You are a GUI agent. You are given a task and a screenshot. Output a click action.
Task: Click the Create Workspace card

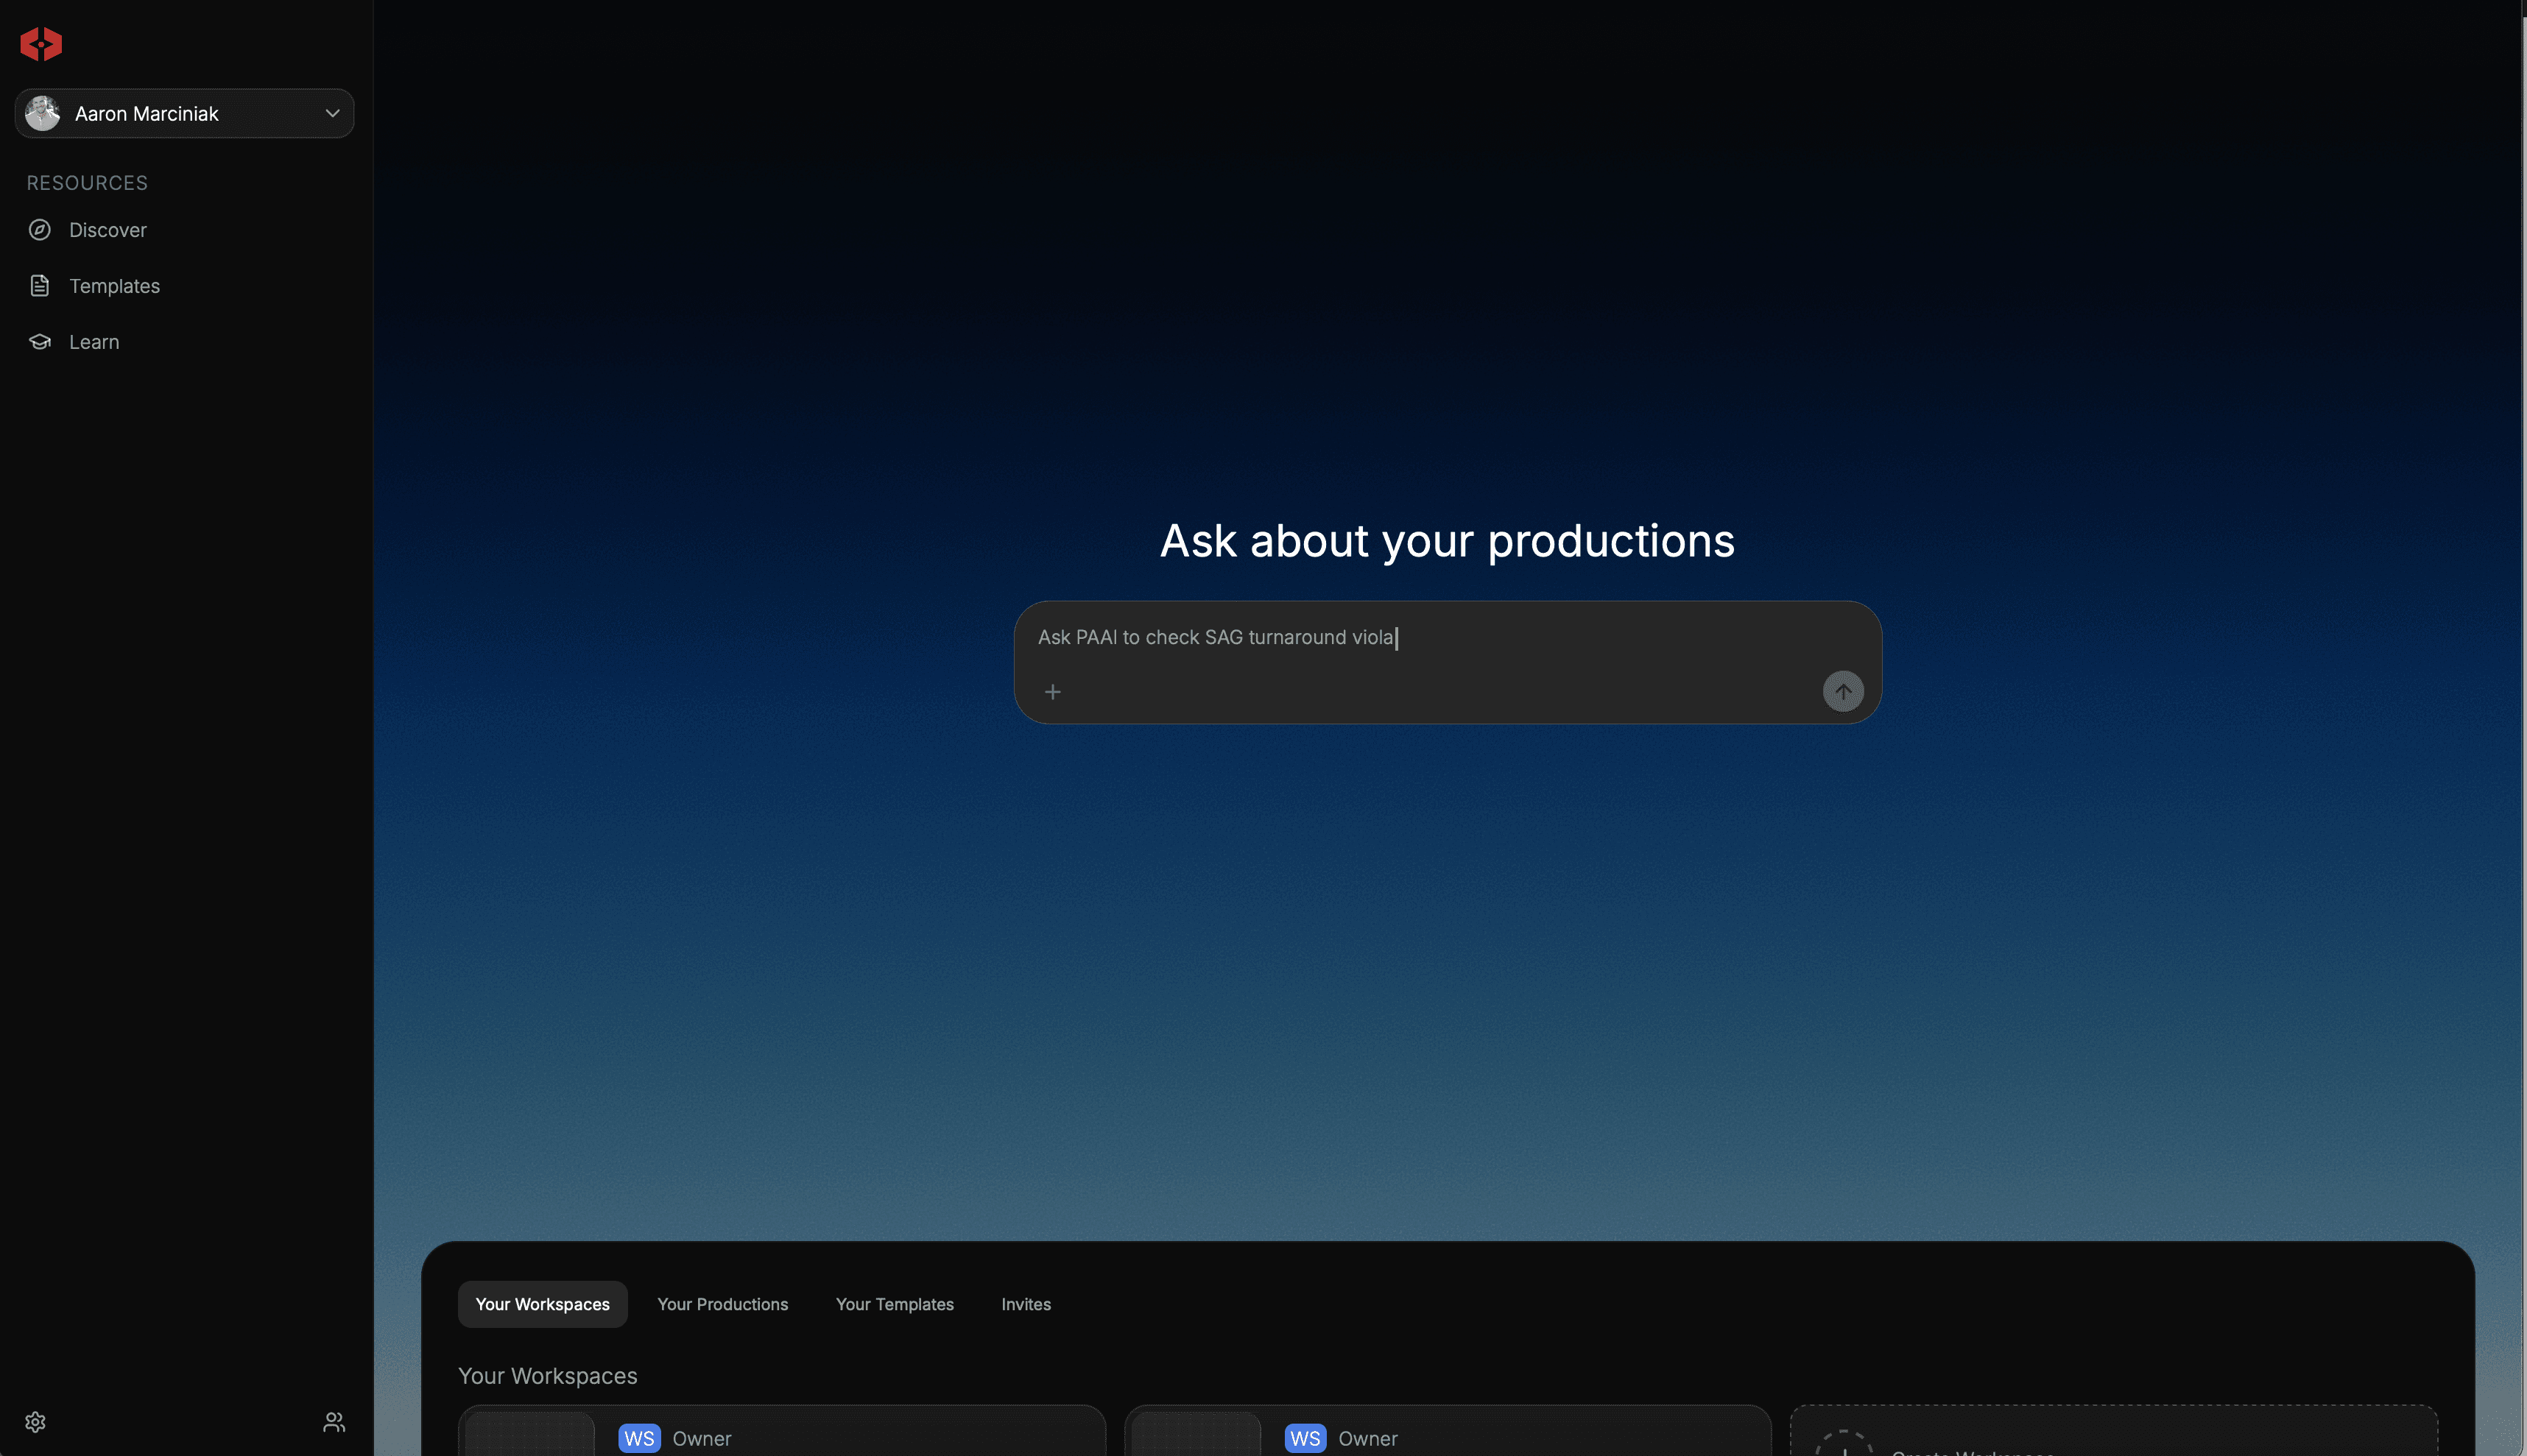(x=2112, y=1436)
